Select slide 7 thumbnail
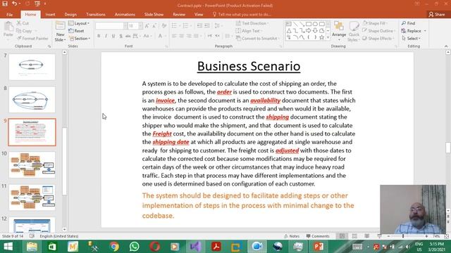 click(32, 67)
